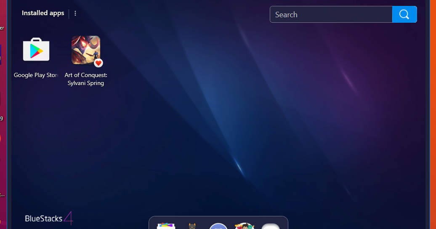Image resolution: width=436 pixels, height=229 pixels.
Task: Launch Art of Conquest game thumbnail
Action: (x=86, y=50)
